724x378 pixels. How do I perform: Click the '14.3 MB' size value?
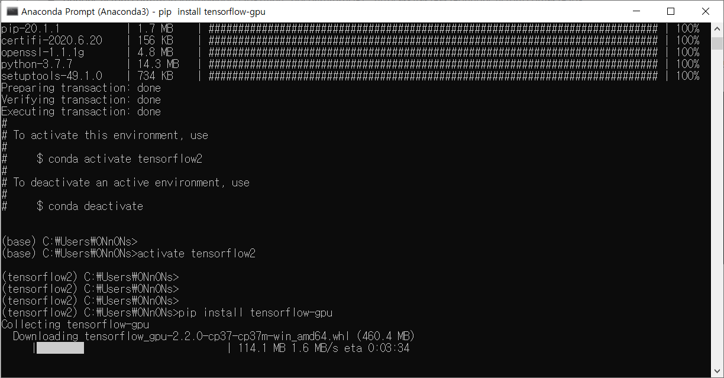click(x=158, y=64)
